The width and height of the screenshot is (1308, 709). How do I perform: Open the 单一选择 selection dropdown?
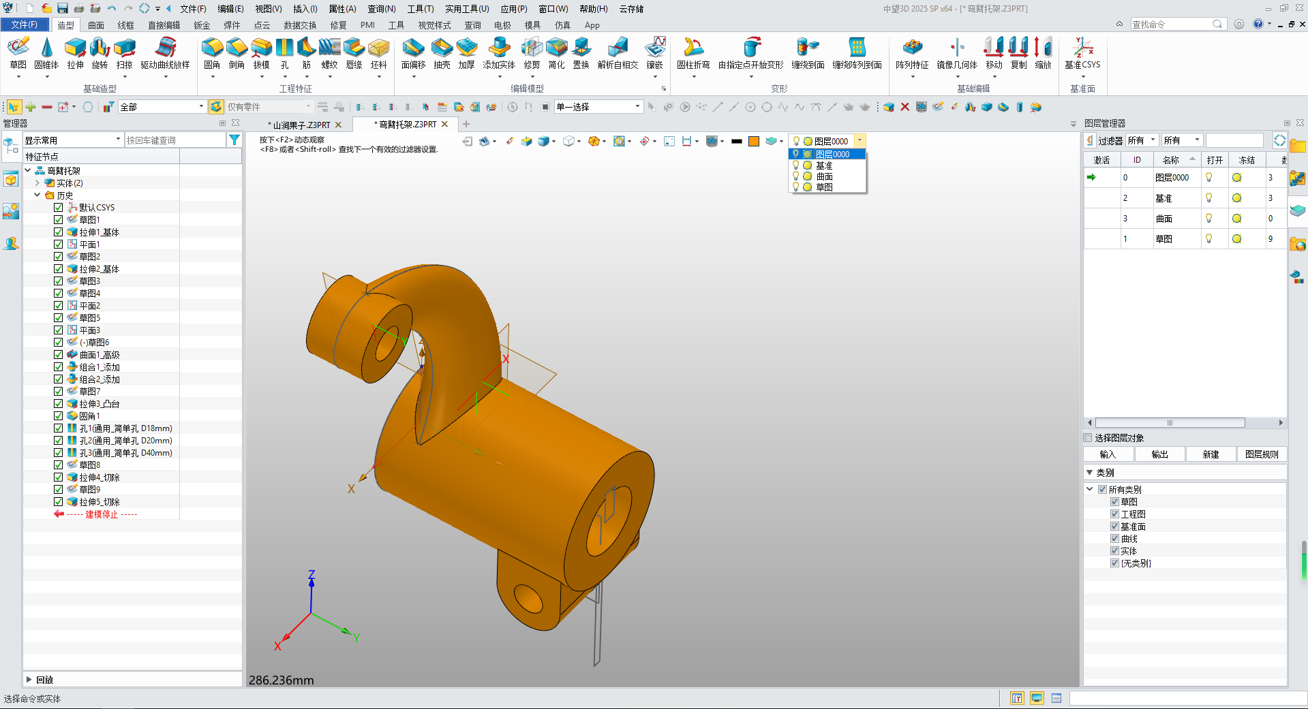click(x=637, y=107)
